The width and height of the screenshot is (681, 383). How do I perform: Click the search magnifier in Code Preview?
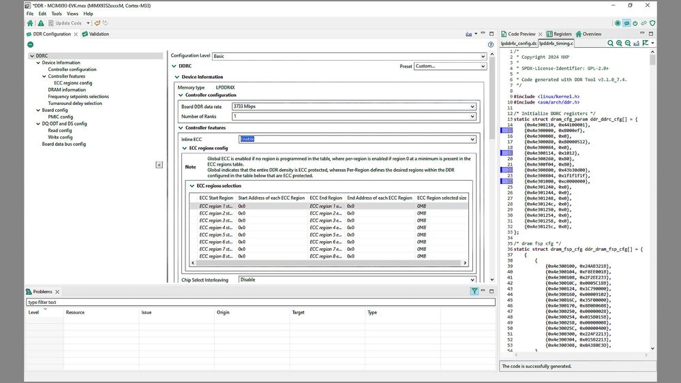(x=610, y=43)
